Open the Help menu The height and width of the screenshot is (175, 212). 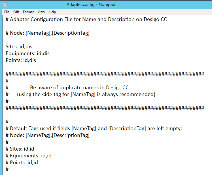pyautogui.click(x=52, y=12)
